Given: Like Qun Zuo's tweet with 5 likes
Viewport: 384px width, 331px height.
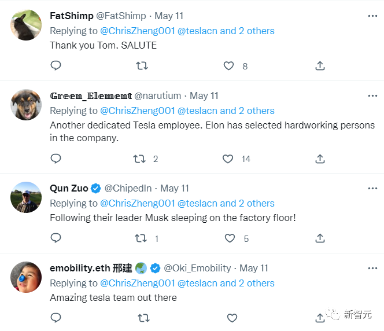Looking at the screenshot, I should point(230,238).
